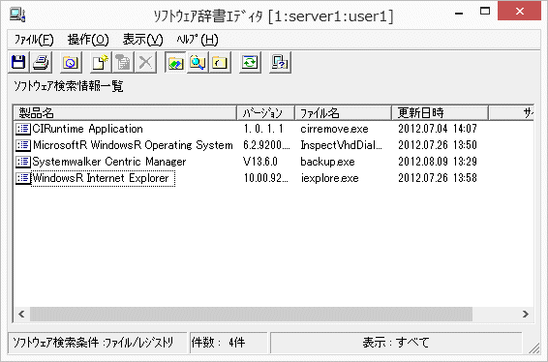Image resolution: width=548 pixels, height=362 pixels.
Task: Click the window resize grip corner
Action: pyautogui.click(x=534, y=348)
